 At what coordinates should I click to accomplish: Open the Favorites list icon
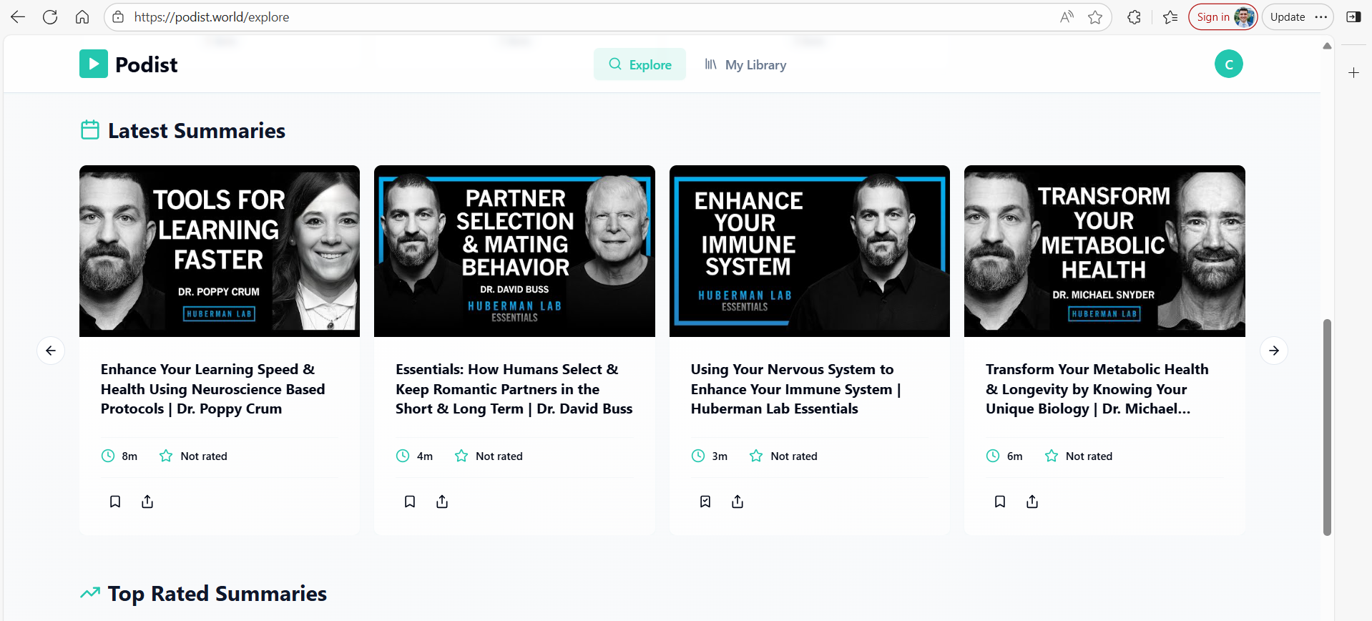[x=1170, y=17]
